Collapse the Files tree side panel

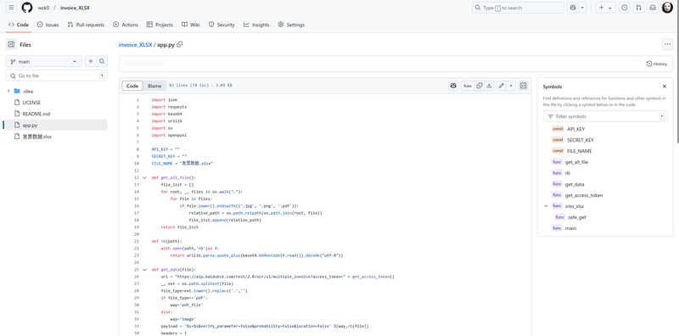12,44
